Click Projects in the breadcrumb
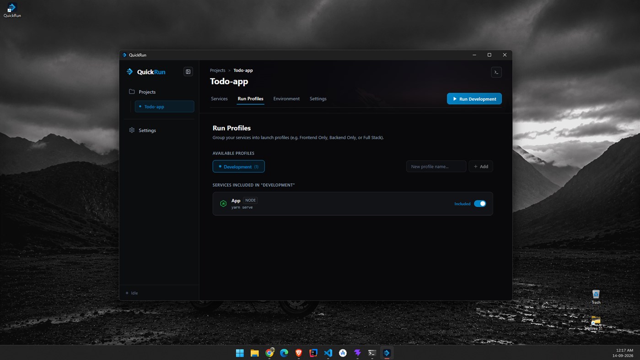640x360 pixels. 217,71
